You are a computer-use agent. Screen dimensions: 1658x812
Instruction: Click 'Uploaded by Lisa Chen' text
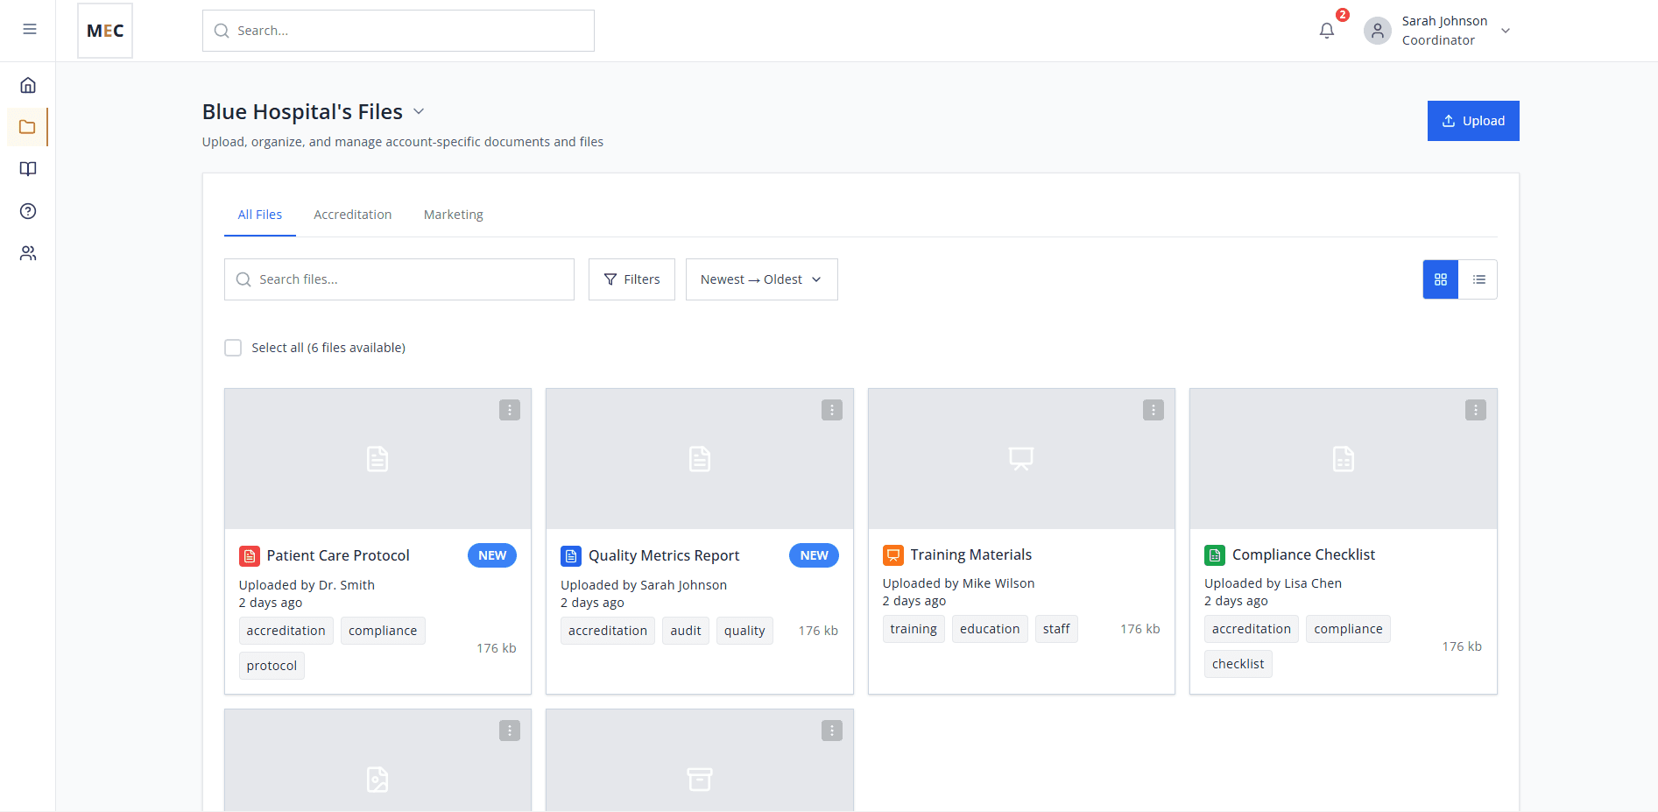[1273, 583]
